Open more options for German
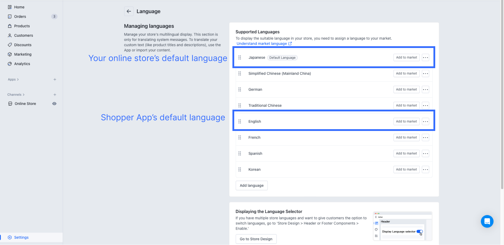The width and height of the screenshot is (504, 245). [x=425, y=89]
